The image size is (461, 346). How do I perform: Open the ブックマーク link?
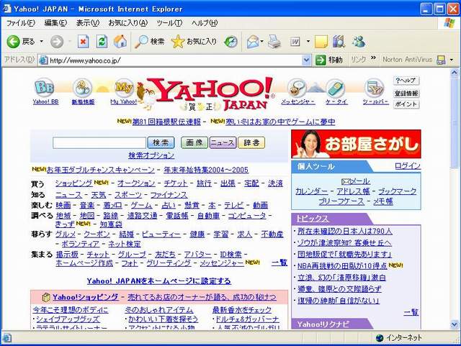(x=397, y=191)
